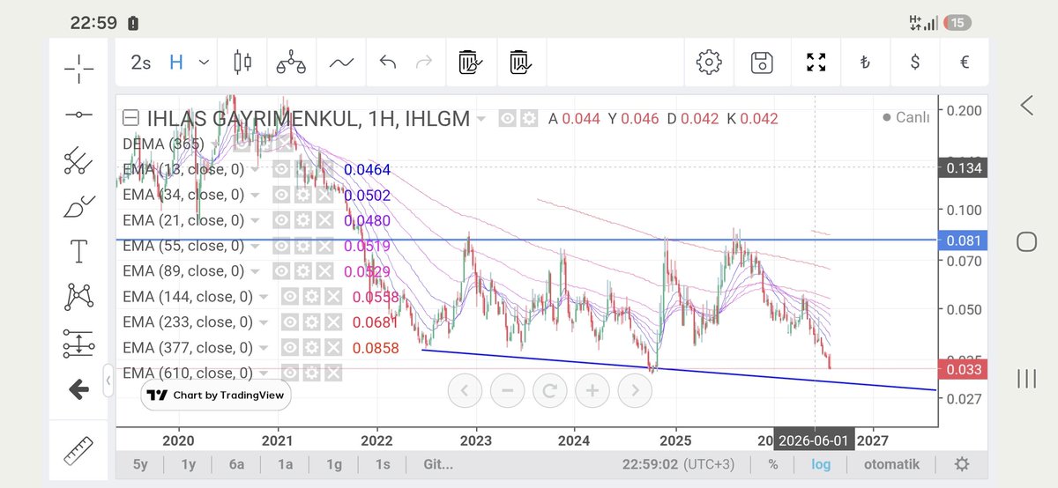Screen dimensions: 1058x488
Task: Select the H weekly interval
Action: pyautogui.click(x=176, y=63)
